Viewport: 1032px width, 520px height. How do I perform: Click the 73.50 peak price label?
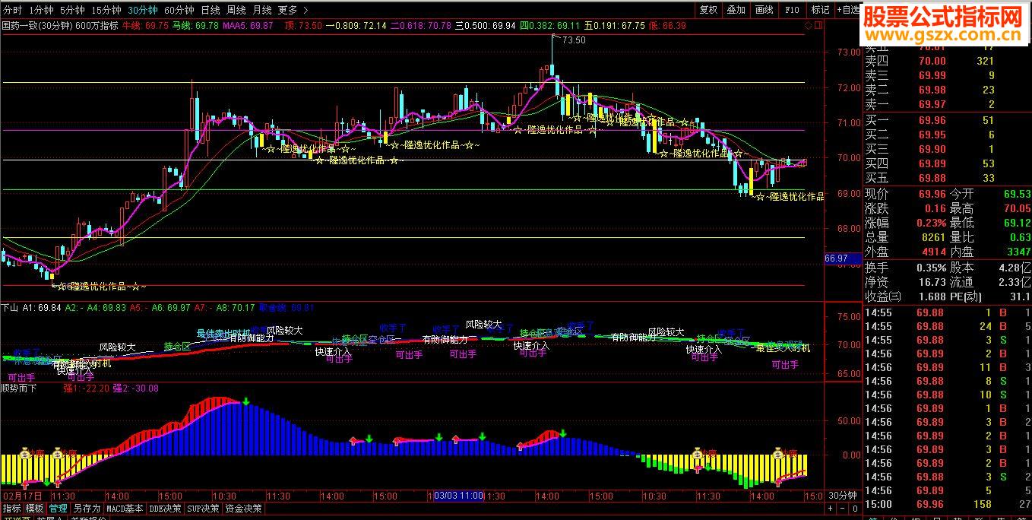(x=574, y=40)
